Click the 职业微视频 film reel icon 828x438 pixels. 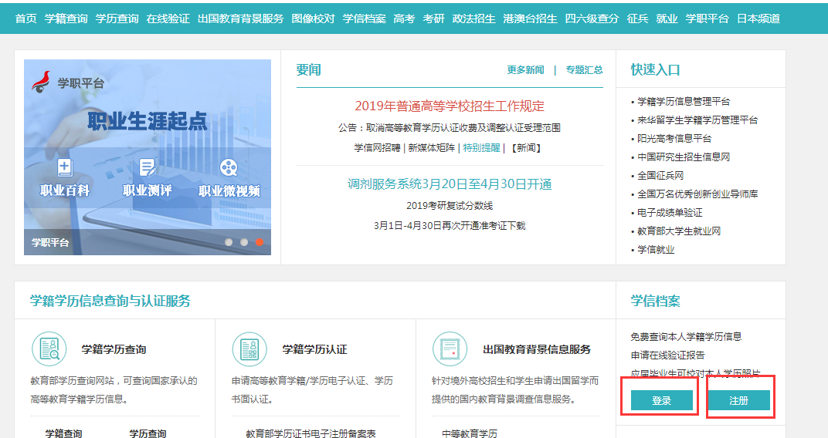229,167
